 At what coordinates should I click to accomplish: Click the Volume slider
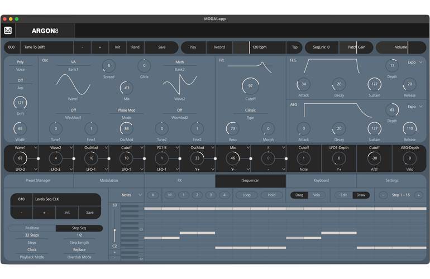pos(401,47)
